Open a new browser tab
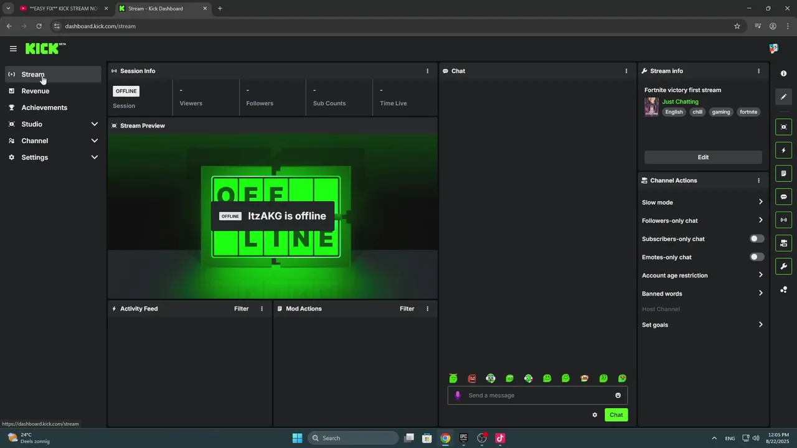 click(220, 9)
